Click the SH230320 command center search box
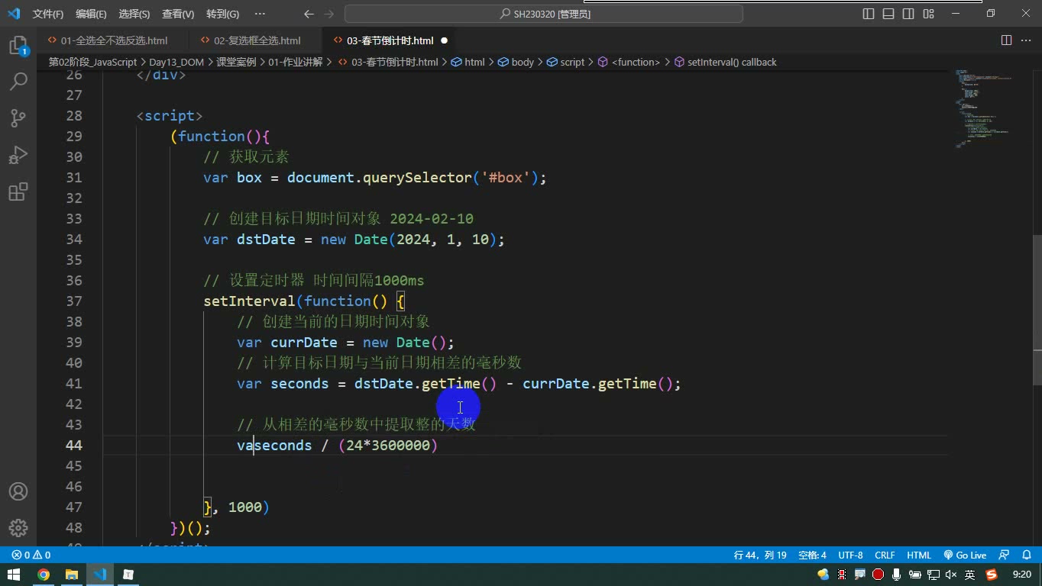Image resolution: width=1042 pixels, height=586 pixels. pyautogui.click(x=544, y=14)
